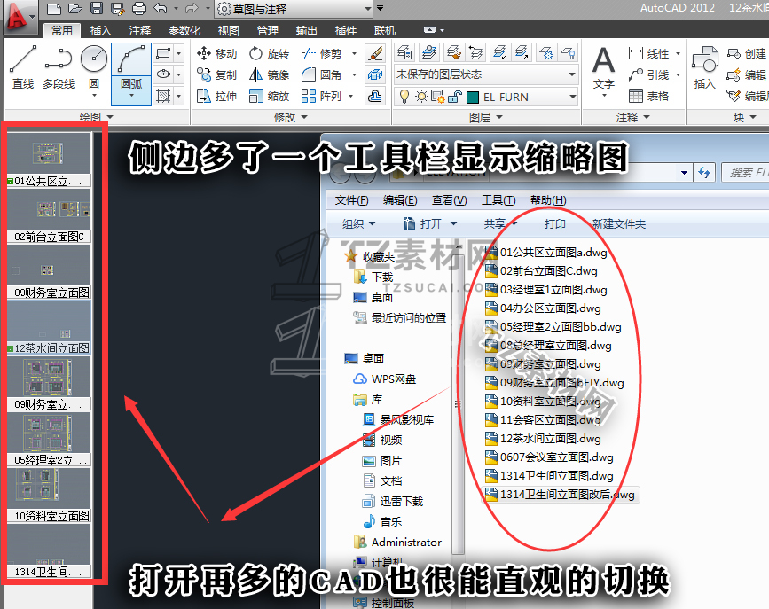
Task: Switch to the 视图 ribbon tab
Action: click(229, 30)
